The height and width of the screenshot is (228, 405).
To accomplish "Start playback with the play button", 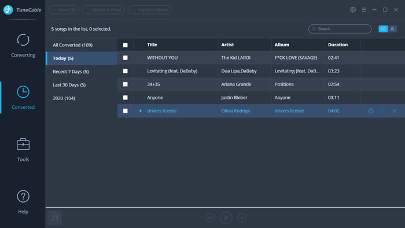I will 226,218.
